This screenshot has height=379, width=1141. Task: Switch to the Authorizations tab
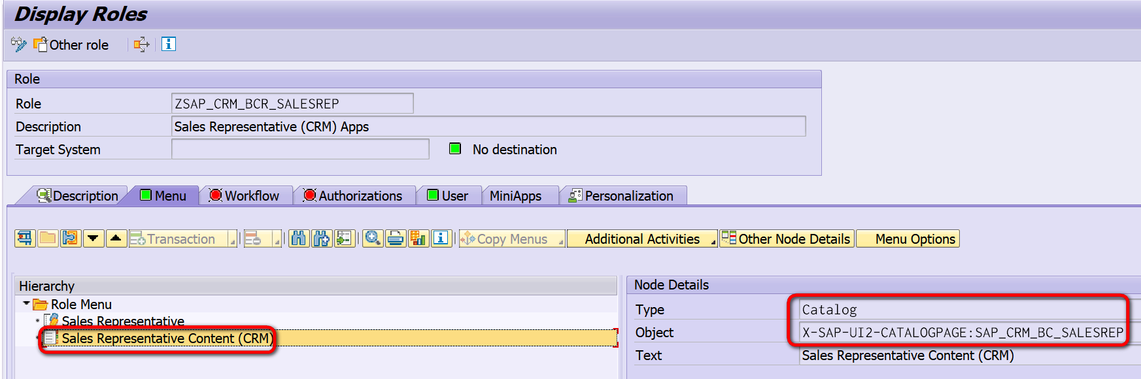354,195
